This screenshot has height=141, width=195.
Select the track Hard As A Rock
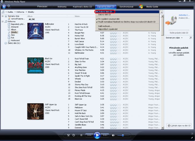(81, 24)
